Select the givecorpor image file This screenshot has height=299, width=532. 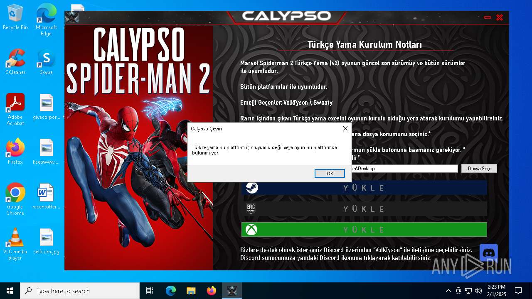(x=46, y=107)
